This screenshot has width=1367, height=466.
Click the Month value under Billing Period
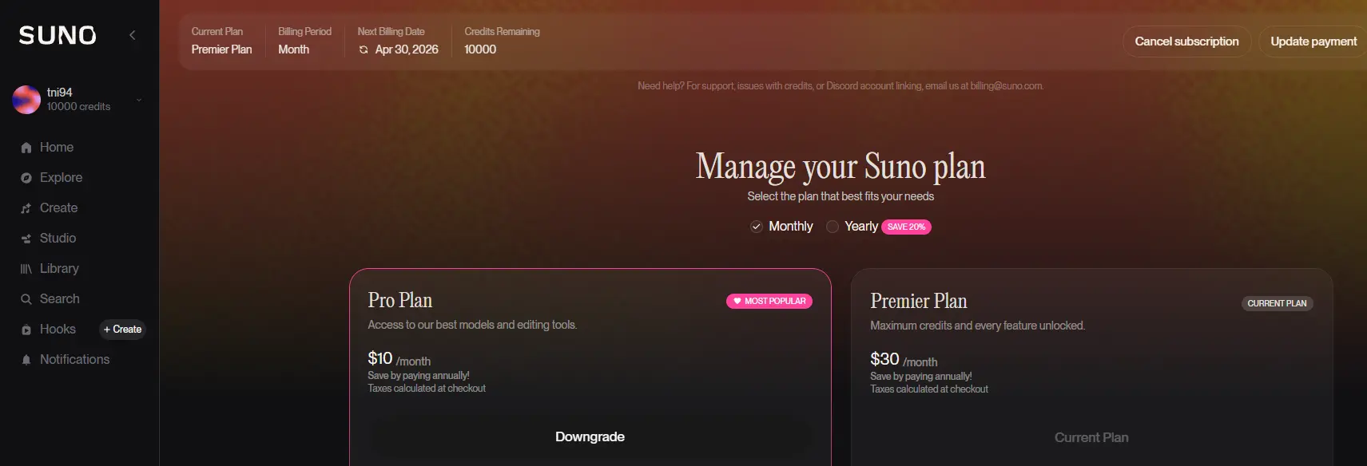point(293,49)
